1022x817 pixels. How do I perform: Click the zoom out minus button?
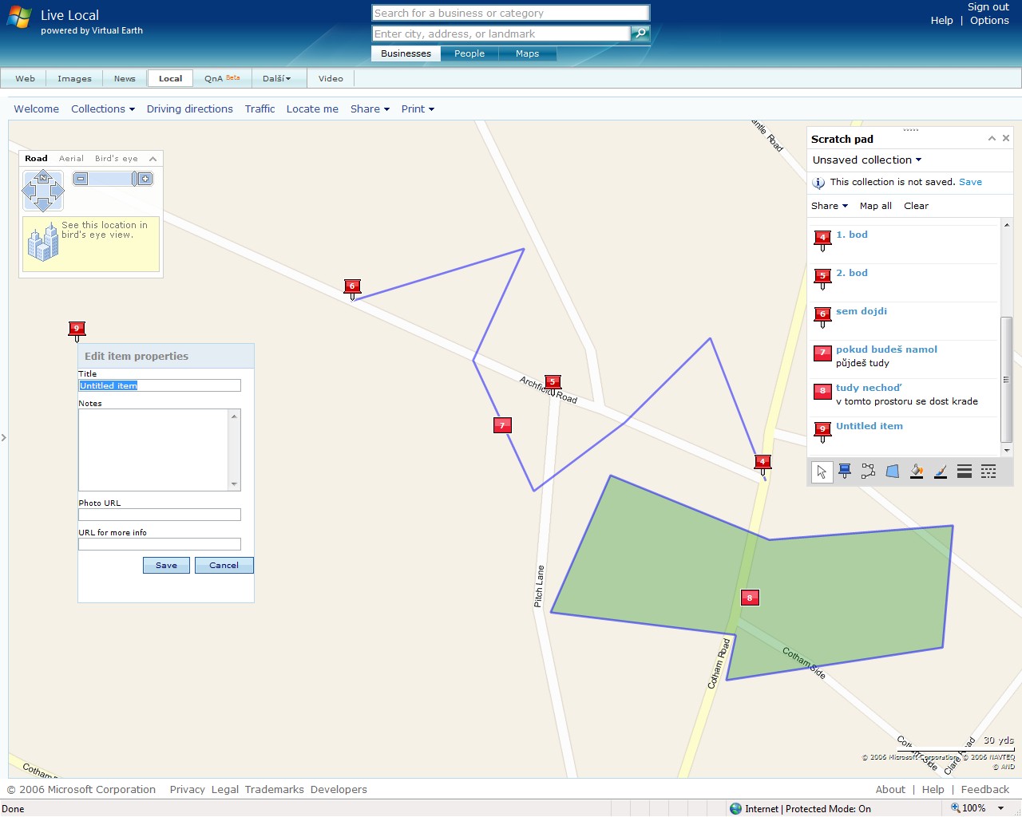point(81,179)
